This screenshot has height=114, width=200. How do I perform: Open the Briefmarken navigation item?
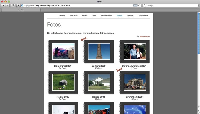tap(106, 16)
